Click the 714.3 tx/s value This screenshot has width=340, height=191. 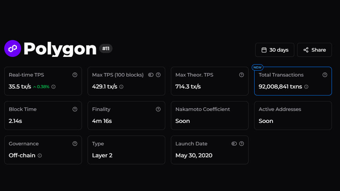pos(188,87)
